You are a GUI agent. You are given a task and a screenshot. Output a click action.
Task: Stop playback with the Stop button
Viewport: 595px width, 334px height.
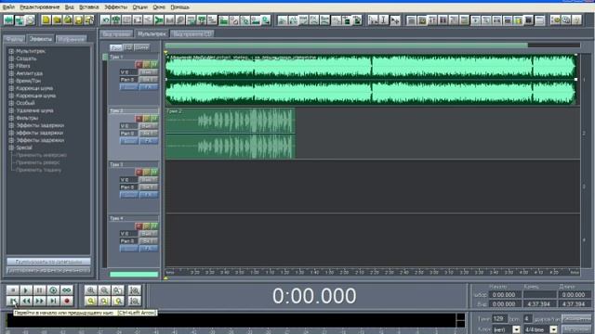[12, 290]
